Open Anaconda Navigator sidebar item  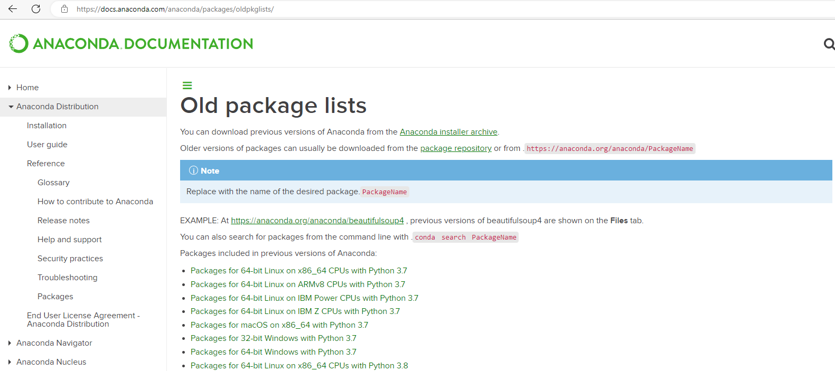[x=54, y=343]
